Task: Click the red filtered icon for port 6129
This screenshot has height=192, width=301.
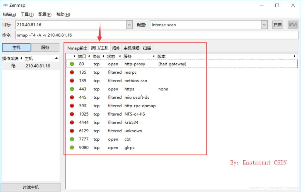Action: coord(72,131)
